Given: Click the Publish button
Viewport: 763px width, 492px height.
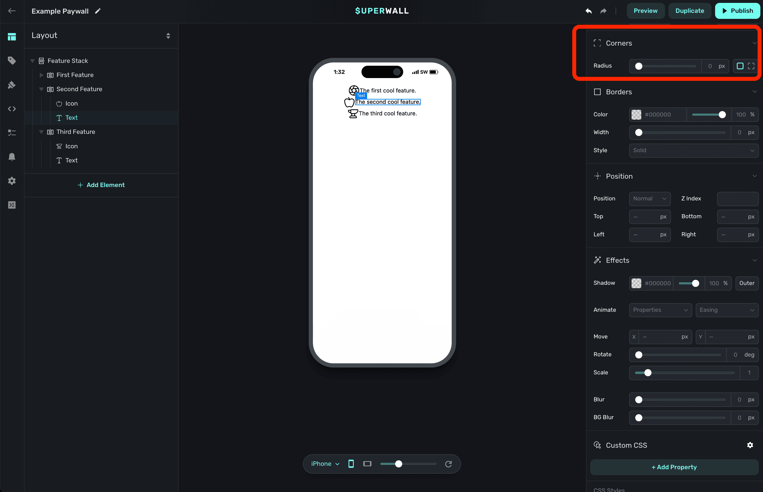Looking at the screenshot, I should pos(737,11).
